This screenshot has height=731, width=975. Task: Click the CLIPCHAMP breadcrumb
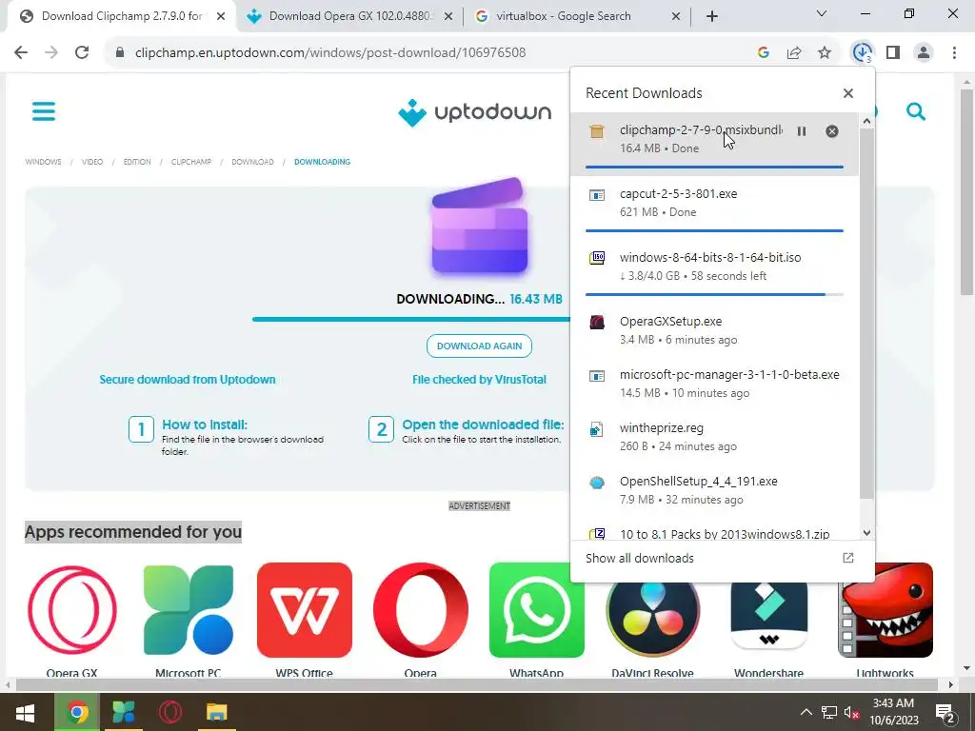pos(190,162)
